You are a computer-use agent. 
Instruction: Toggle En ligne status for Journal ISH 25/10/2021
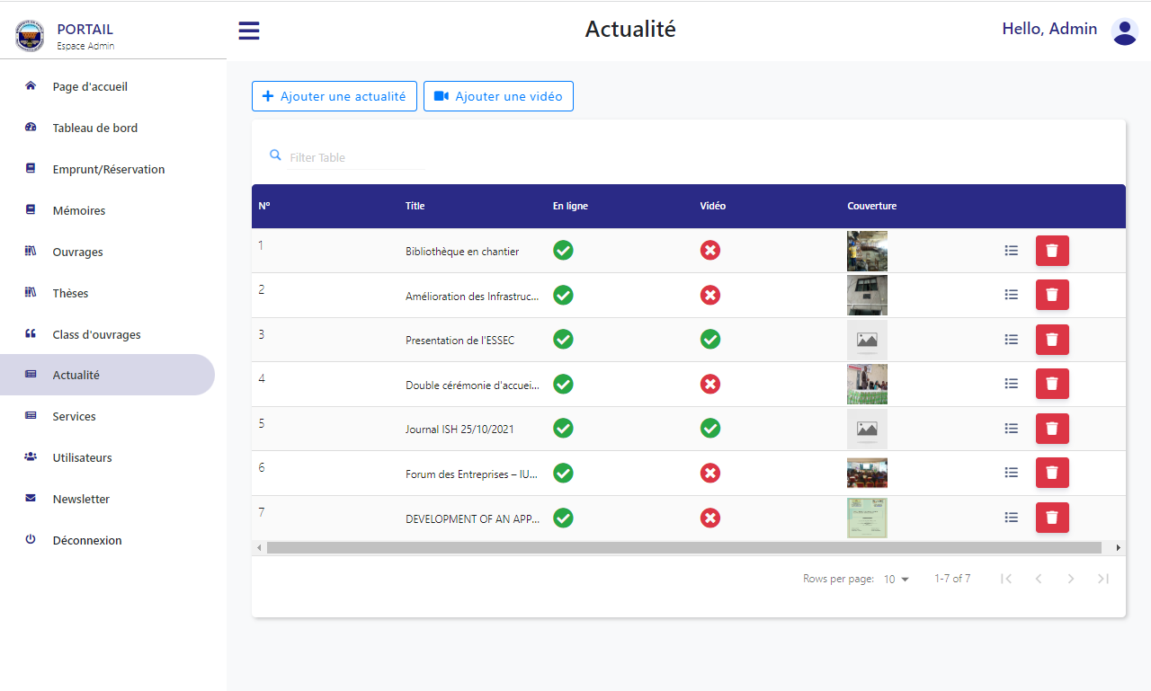tap(563, 429)
